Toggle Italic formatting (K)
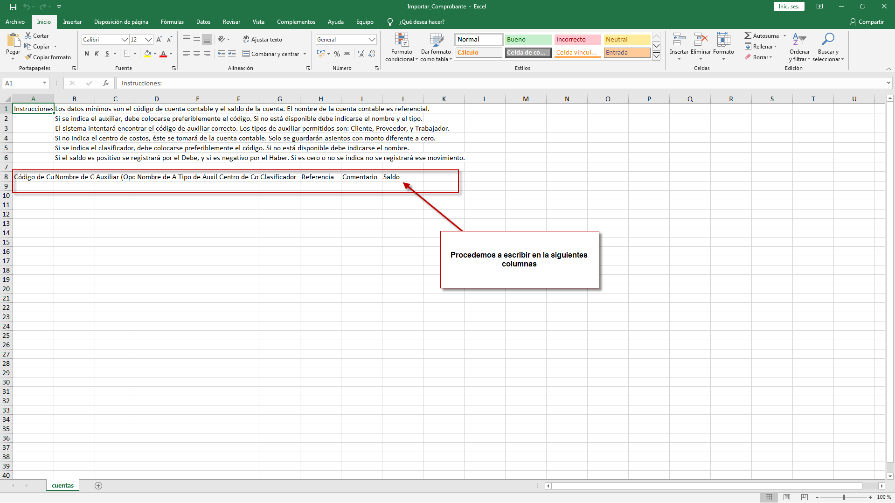This screenshot has width=895, height=503. coord(97,54)
